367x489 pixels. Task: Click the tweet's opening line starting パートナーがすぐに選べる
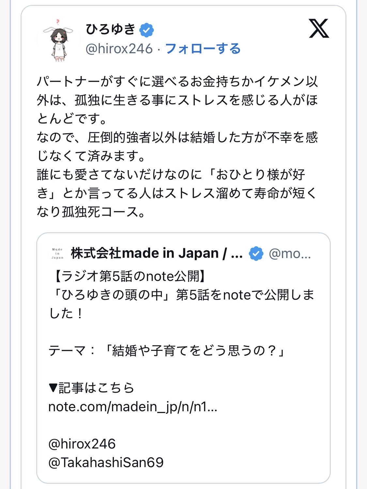click(x=177, y=82)
